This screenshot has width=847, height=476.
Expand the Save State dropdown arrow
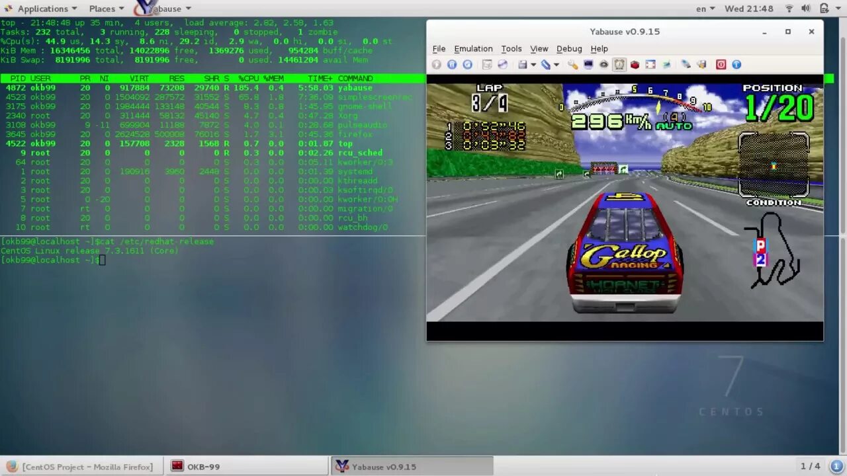[x=533, y=65]
